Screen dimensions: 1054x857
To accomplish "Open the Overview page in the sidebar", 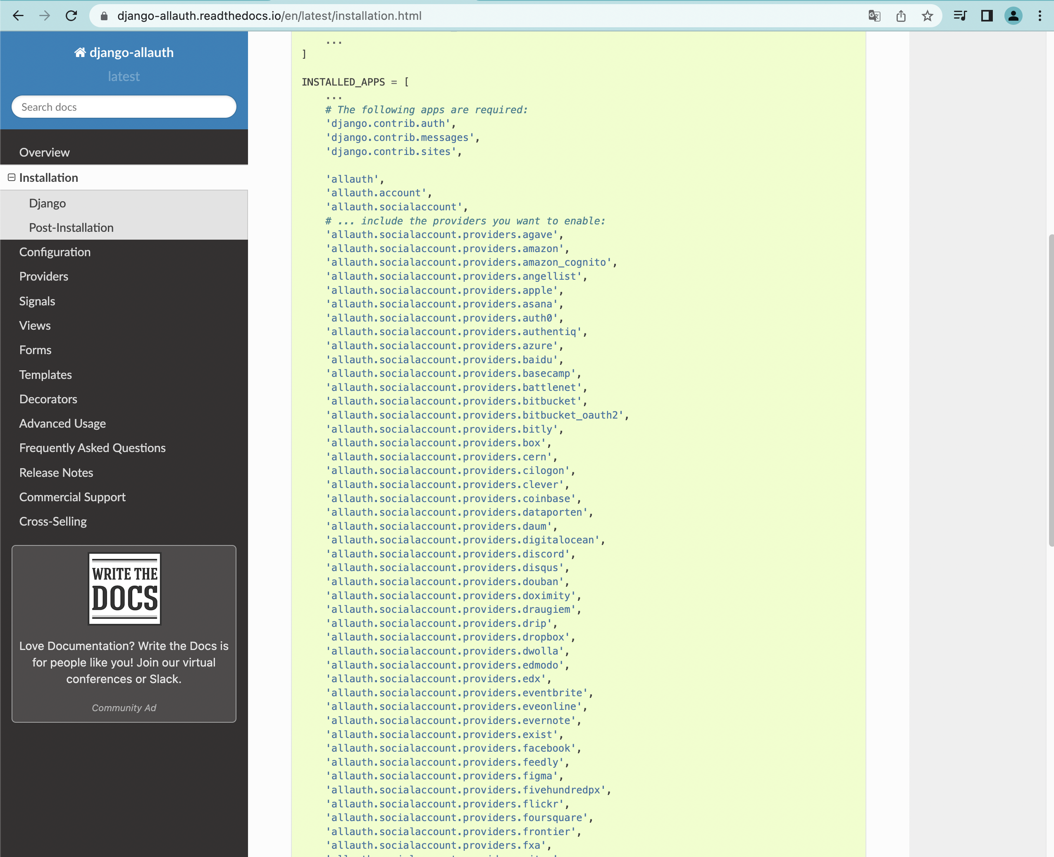I will 124,152.
